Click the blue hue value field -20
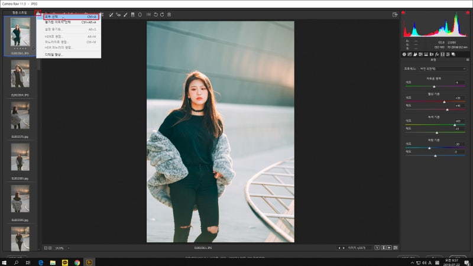 click(x=459, y=144)
